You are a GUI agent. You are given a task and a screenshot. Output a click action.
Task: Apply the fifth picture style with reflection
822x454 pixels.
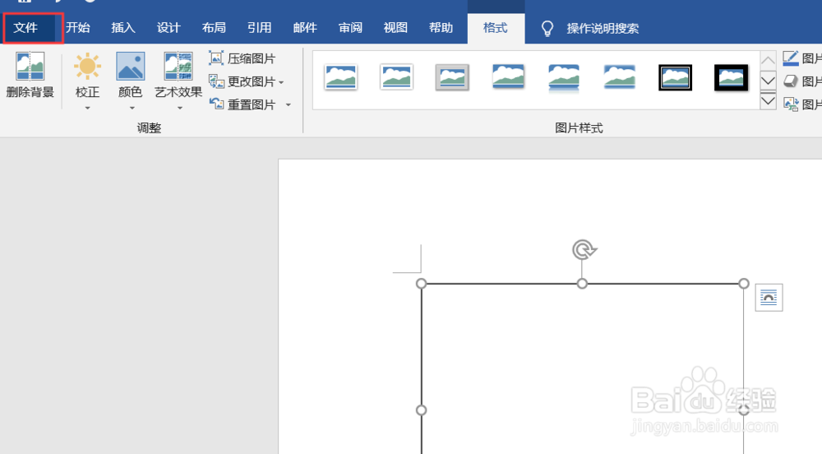tap(564, 77)
